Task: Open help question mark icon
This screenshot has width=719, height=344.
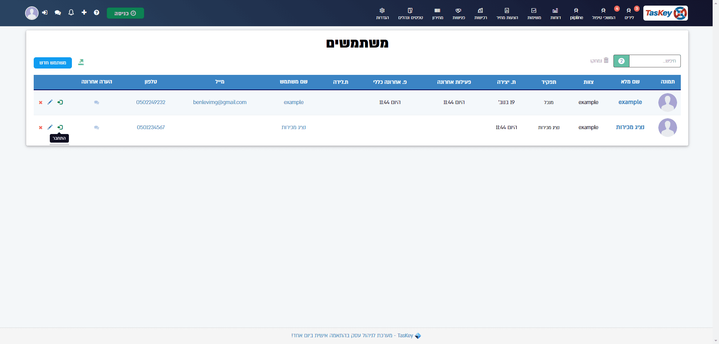Action: point(97,13)
